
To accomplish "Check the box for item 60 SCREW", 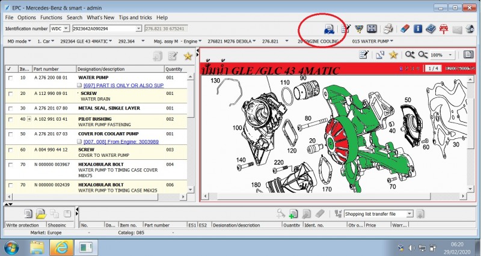I will point(10,150).
